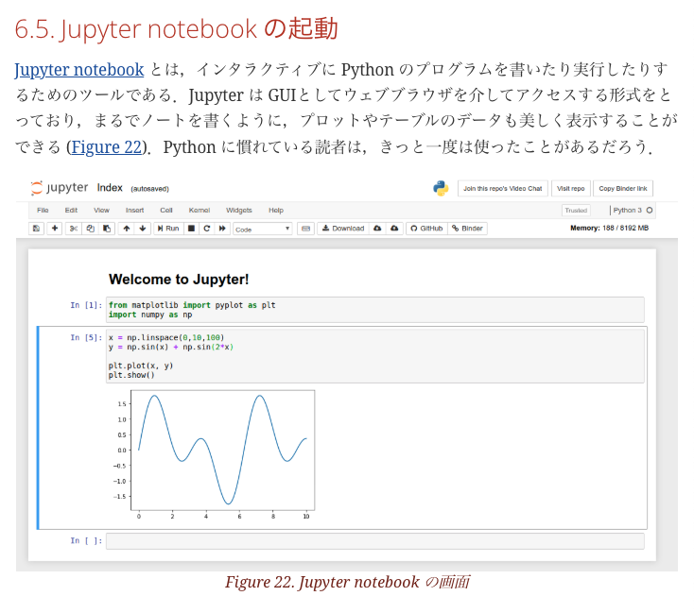Viewport: 694px width, 613px height.
Task: Open the command palette keyboard icon
Action: (x=305, y=229)
